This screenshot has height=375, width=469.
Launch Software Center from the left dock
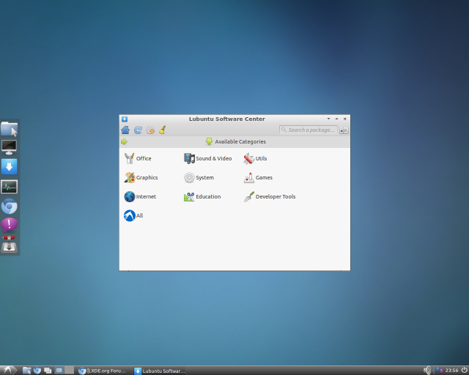coord(9,167)
